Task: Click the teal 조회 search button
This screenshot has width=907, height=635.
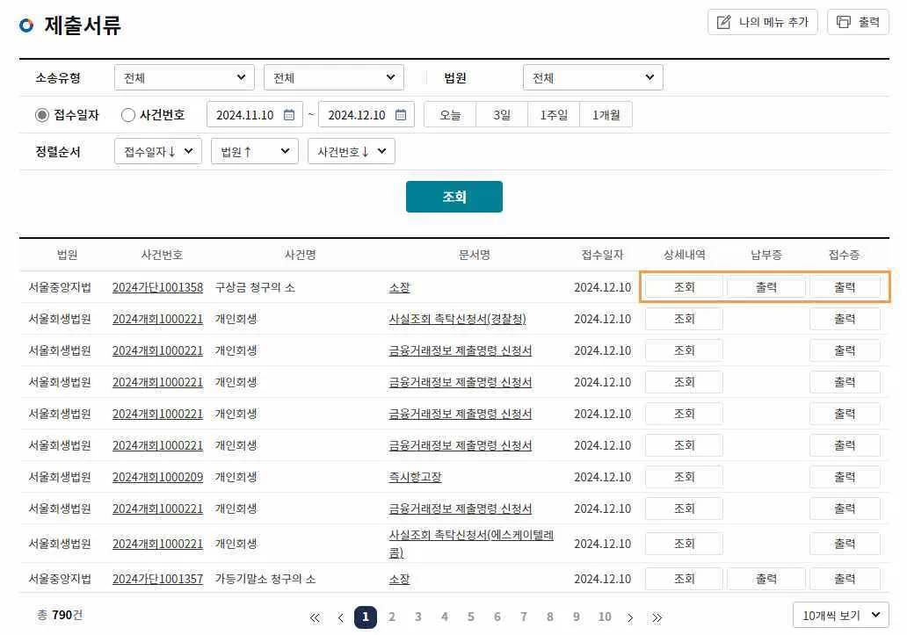Action: point(454,197)
